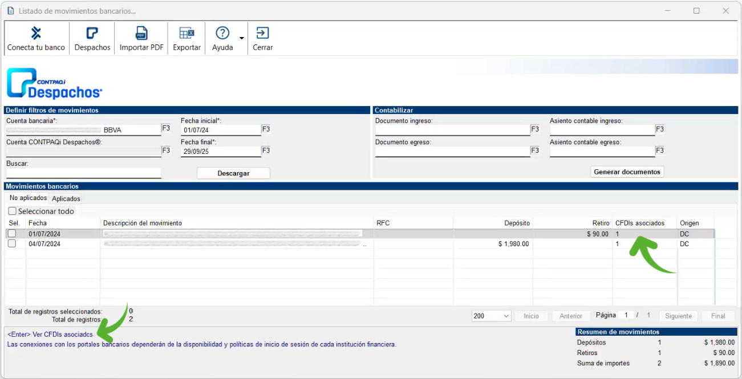742x379 pixels.
Task: Check the row dated 01/07/2024
Action: pos(11,234)
